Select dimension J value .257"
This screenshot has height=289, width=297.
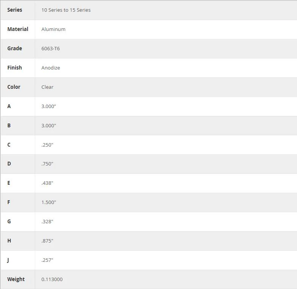click(x=47, y=260)
